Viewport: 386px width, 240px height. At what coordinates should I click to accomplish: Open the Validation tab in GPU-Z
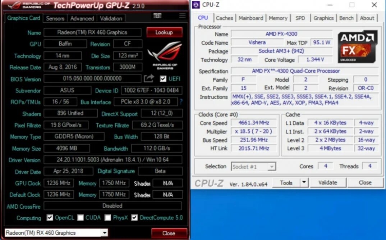click(111, 18)
